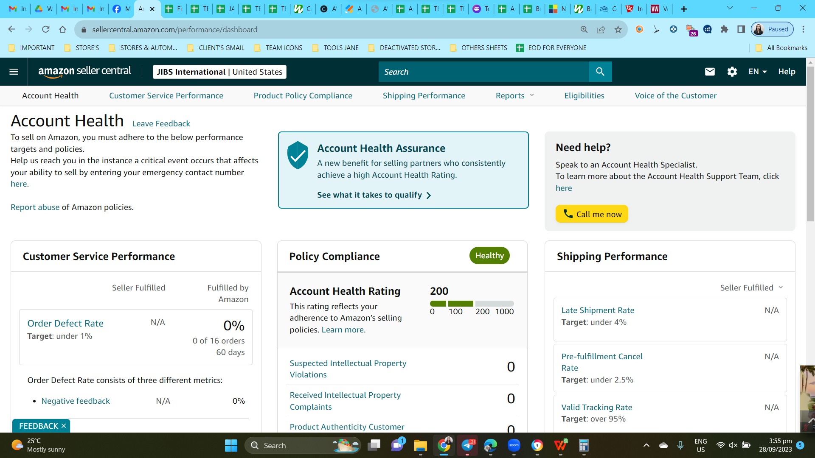The width and height of the screenshot is (815, 458).
Task: Open the Calculator app from the taskbar
Action: [x=584, y=445]
